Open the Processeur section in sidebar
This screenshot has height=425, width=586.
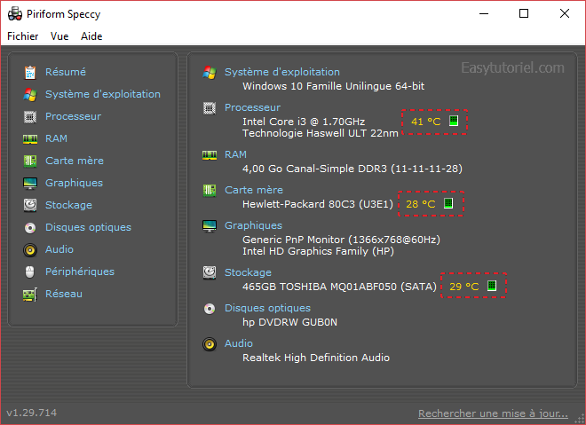[73, 116]
